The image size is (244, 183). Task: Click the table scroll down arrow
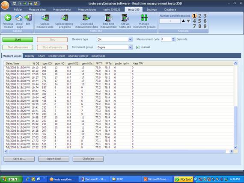point(235,147)
